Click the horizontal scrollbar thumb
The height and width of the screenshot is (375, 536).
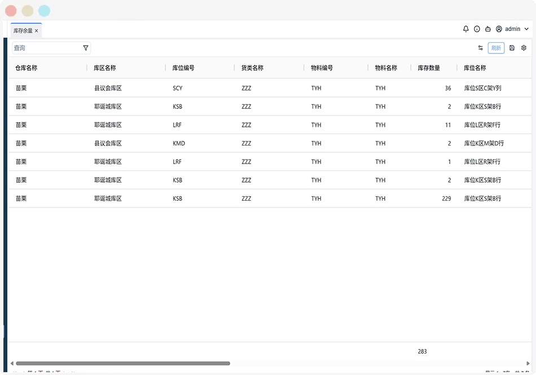(123, 363)
